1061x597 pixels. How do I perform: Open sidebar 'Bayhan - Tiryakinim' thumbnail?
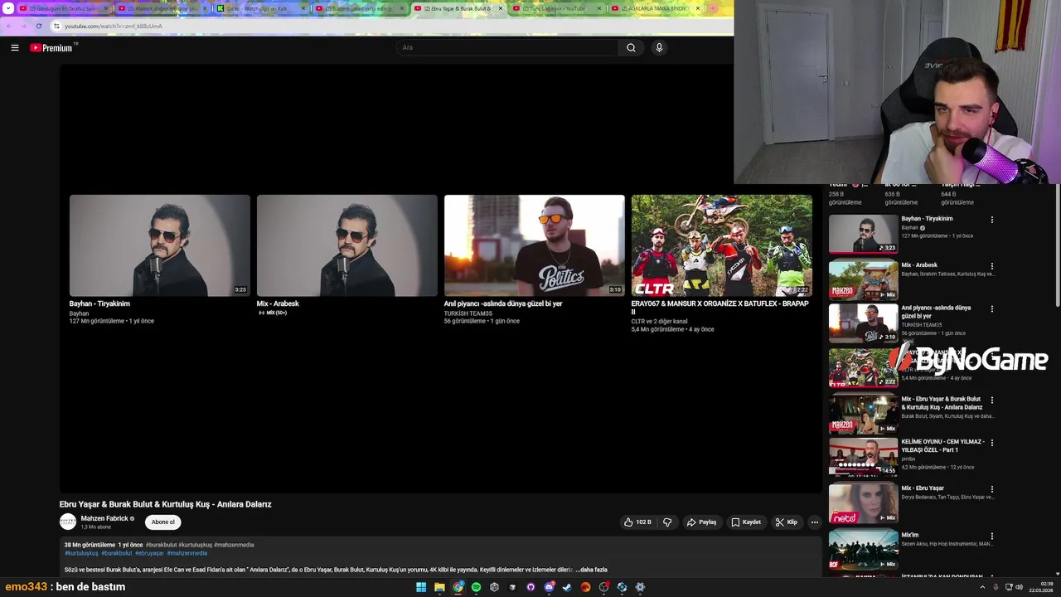[x=863, y=234]
